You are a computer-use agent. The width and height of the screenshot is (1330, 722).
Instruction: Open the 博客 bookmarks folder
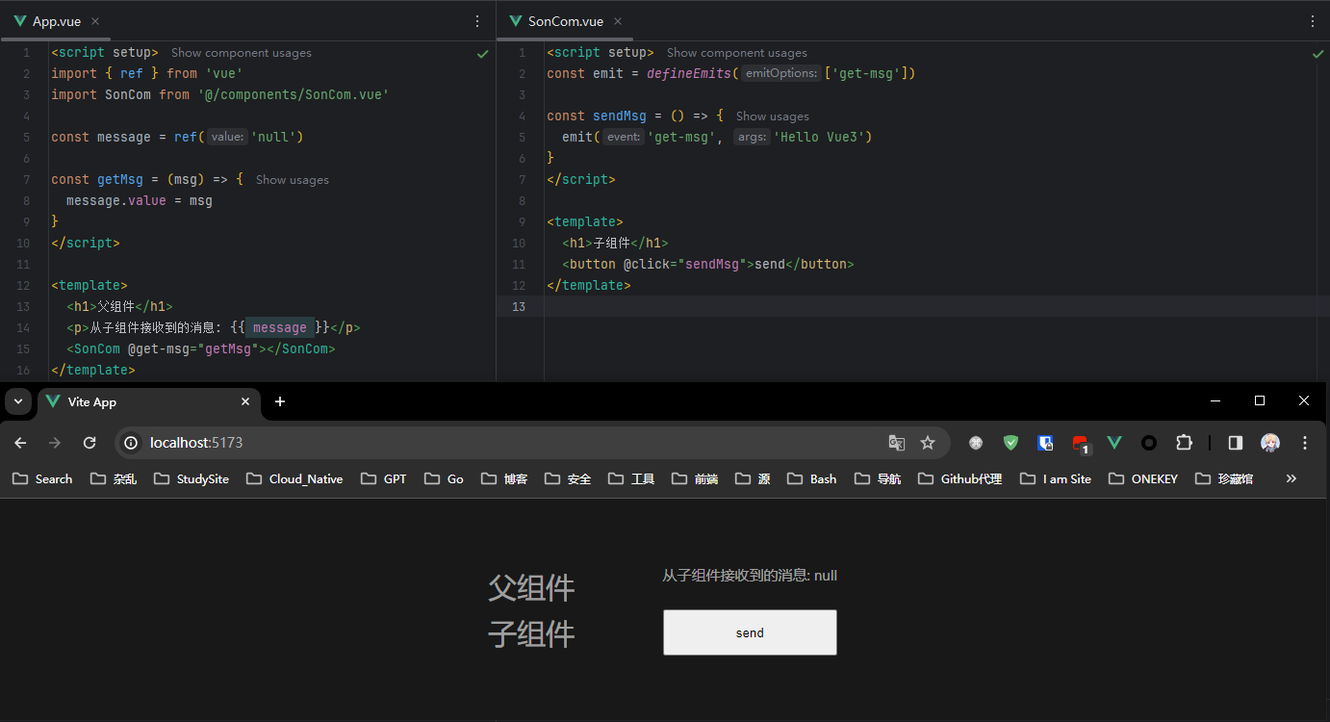click(x=504, y=478)
